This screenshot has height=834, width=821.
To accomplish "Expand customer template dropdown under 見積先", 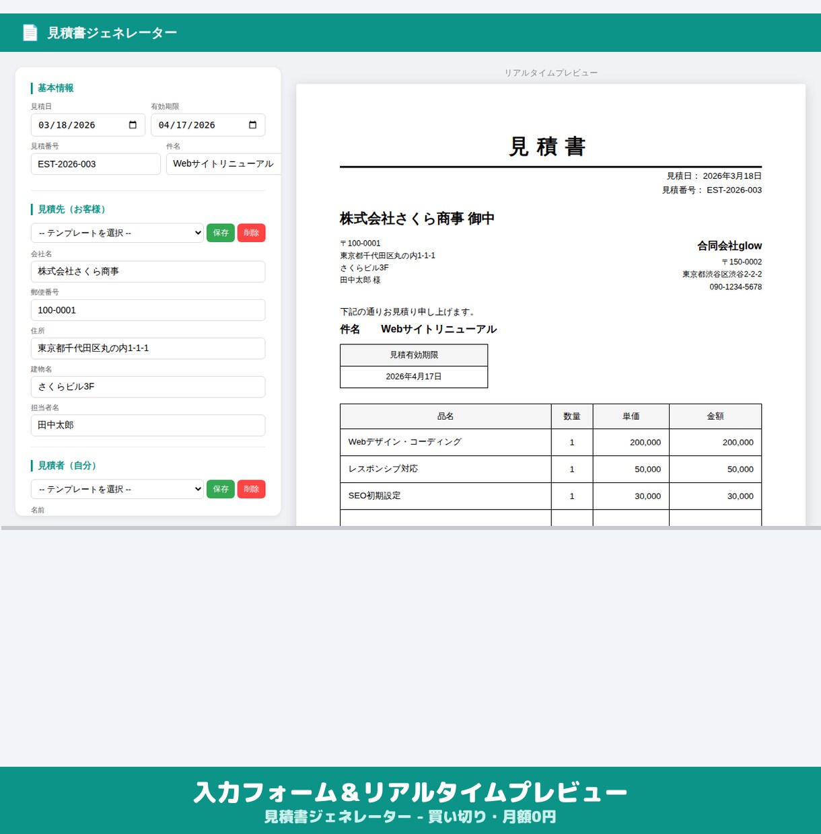I will 117,233.
